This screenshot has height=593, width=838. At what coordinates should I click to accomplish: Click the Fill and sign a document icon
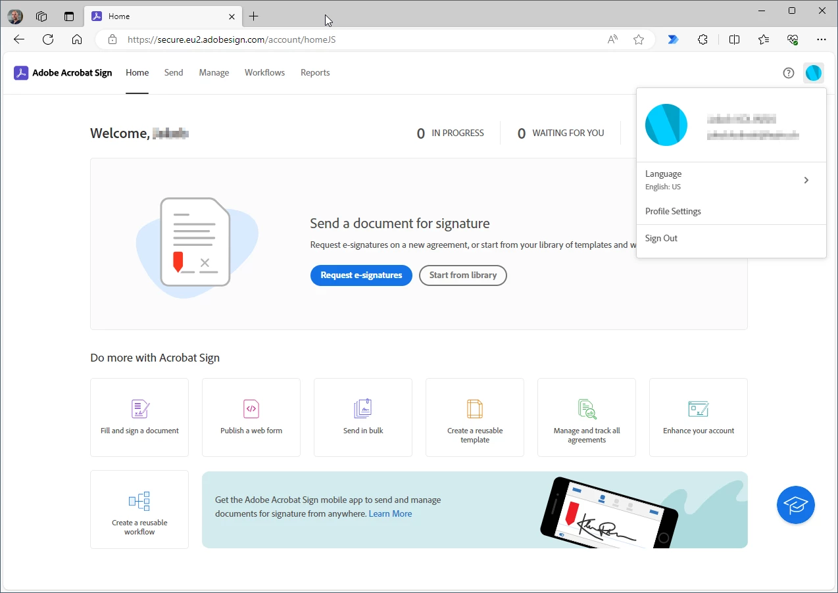[x=140, y=409]
